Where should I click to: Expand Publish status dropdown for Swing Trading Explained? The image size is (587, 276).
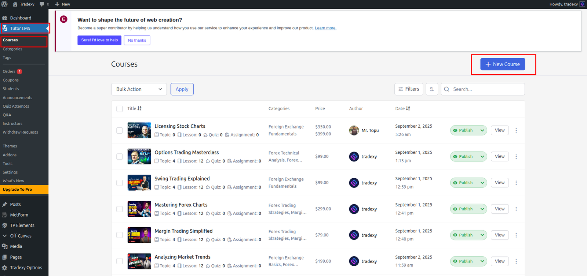pos(482,183)
